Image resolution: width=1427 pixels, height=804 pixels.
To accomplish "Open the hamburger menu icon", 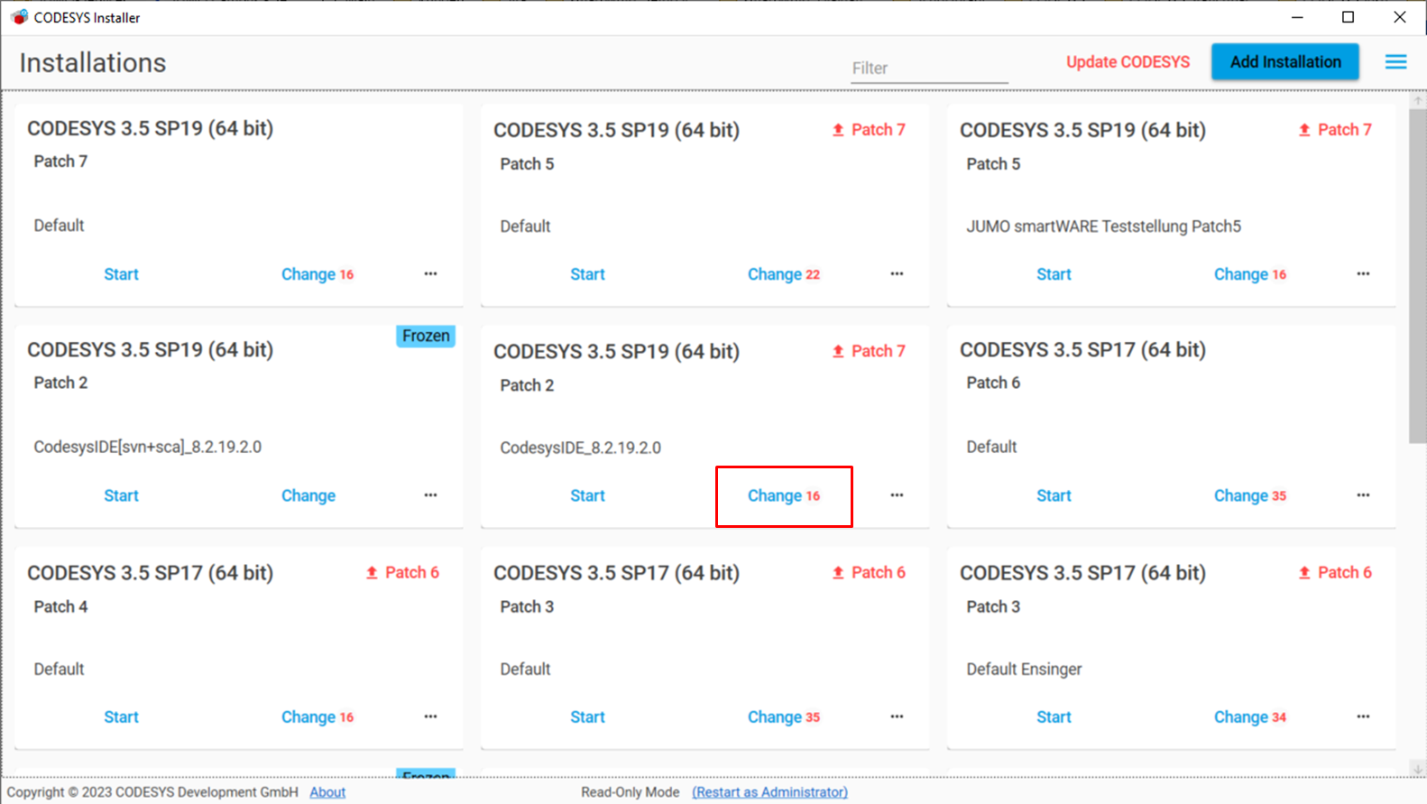I will (x=1395, y=62).
